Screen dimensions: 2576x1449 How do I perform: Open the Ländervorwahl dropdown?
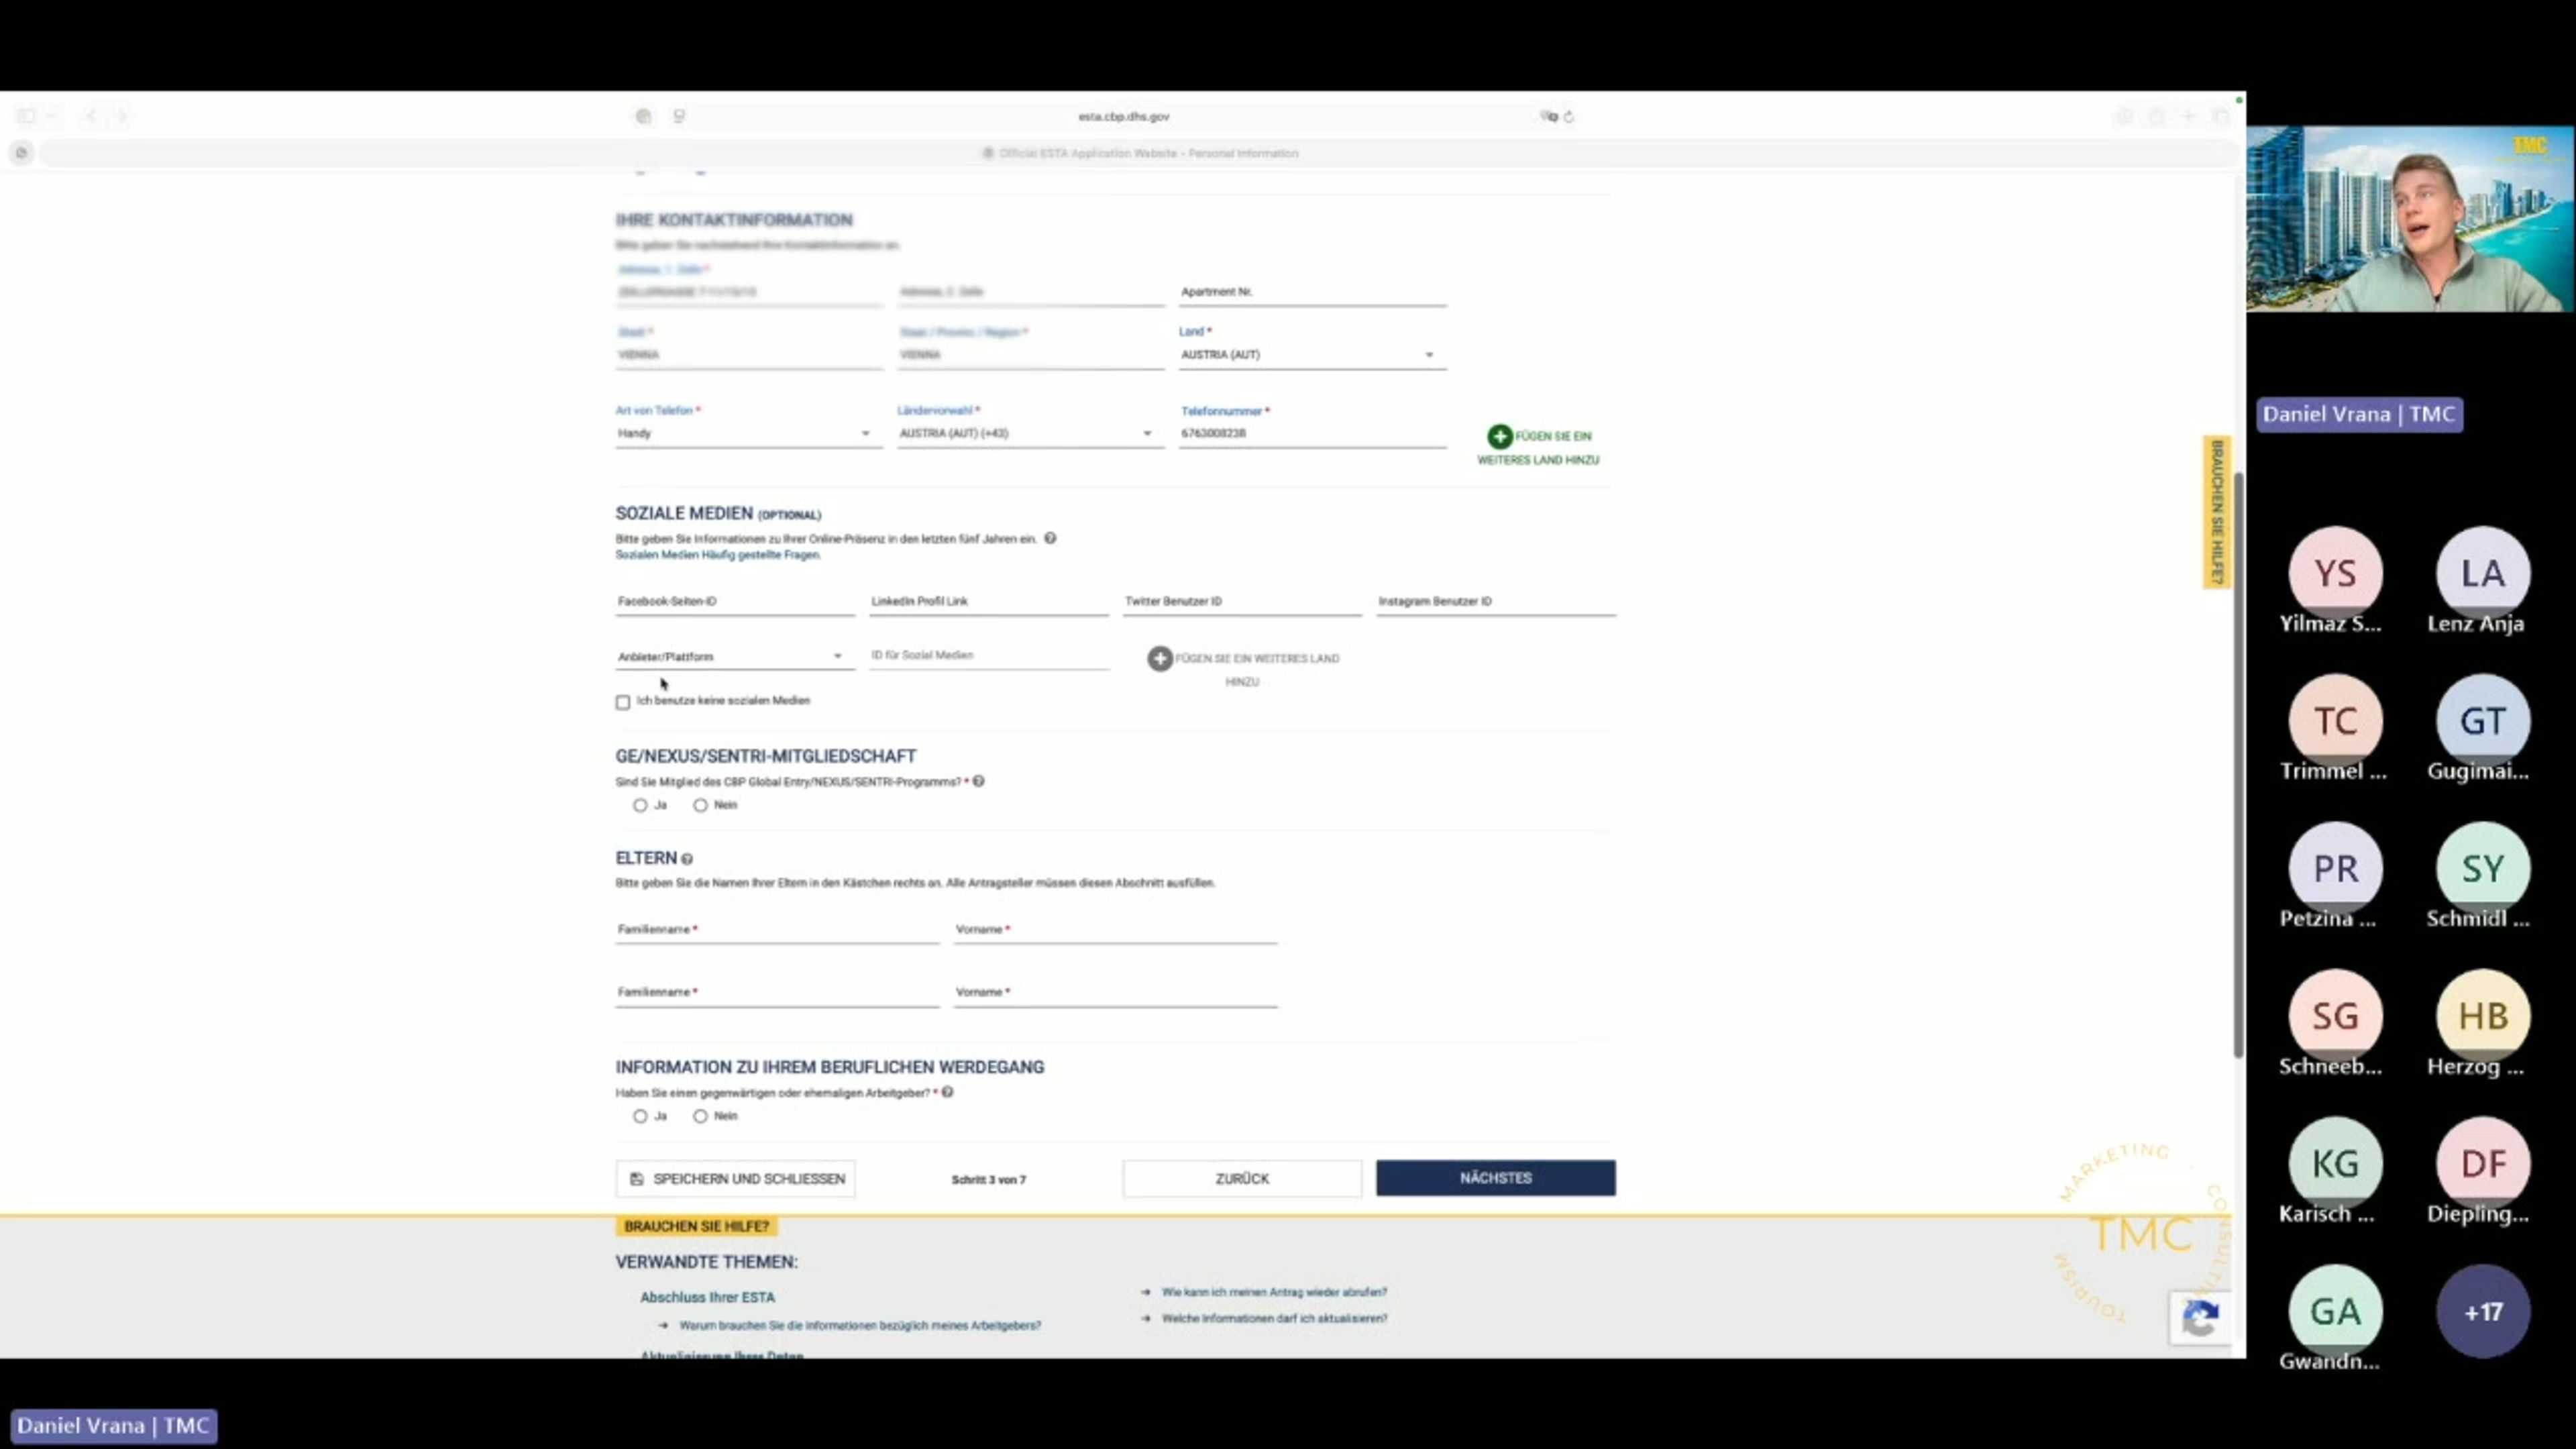click(1030, 433)
